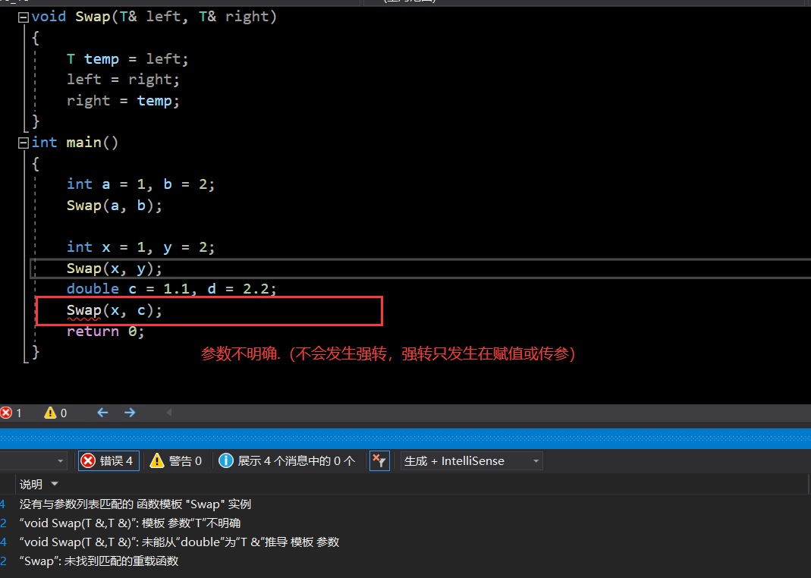
Task: Collapse the main function code block
Action: [x=24, y=143]
